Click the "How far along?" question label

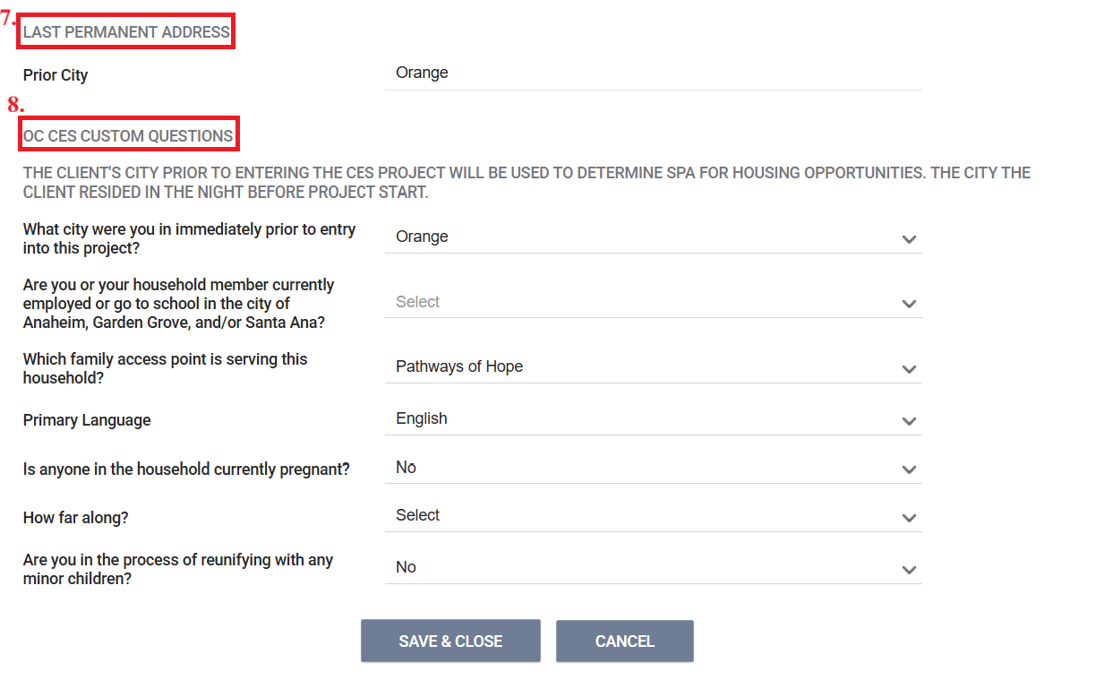78,518
